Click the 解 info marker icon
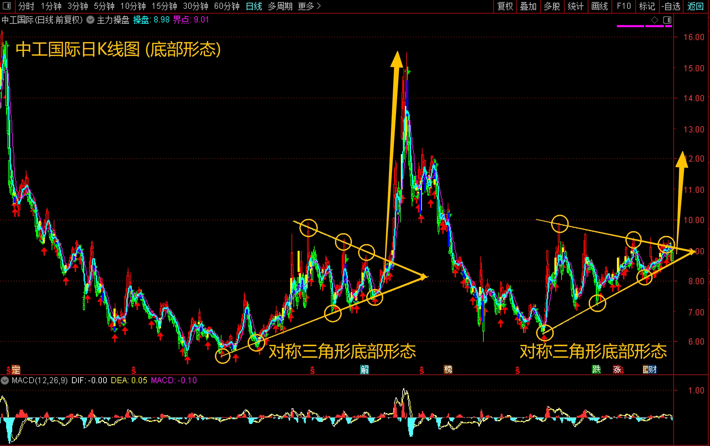The width and height of the screenshot is (710, 446). click(x=364, y=369)
